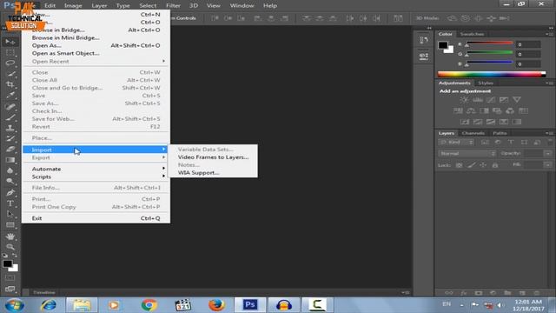Add a Vibrance adjustment

pyautogui.click(x=517, y=100)
